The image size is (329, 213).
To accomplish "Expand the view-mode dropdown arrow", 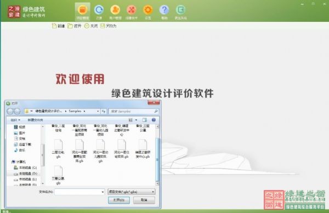I will [136, 120].
